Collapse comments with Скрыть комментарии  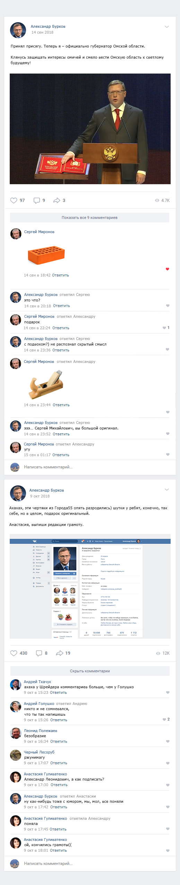click(90, 671)
